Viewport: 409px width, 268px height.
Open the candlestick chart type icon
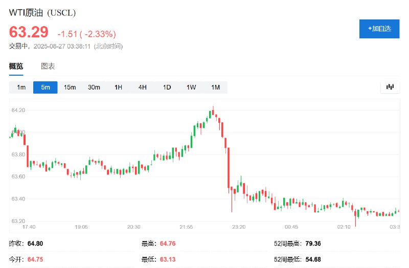point(390,87)
